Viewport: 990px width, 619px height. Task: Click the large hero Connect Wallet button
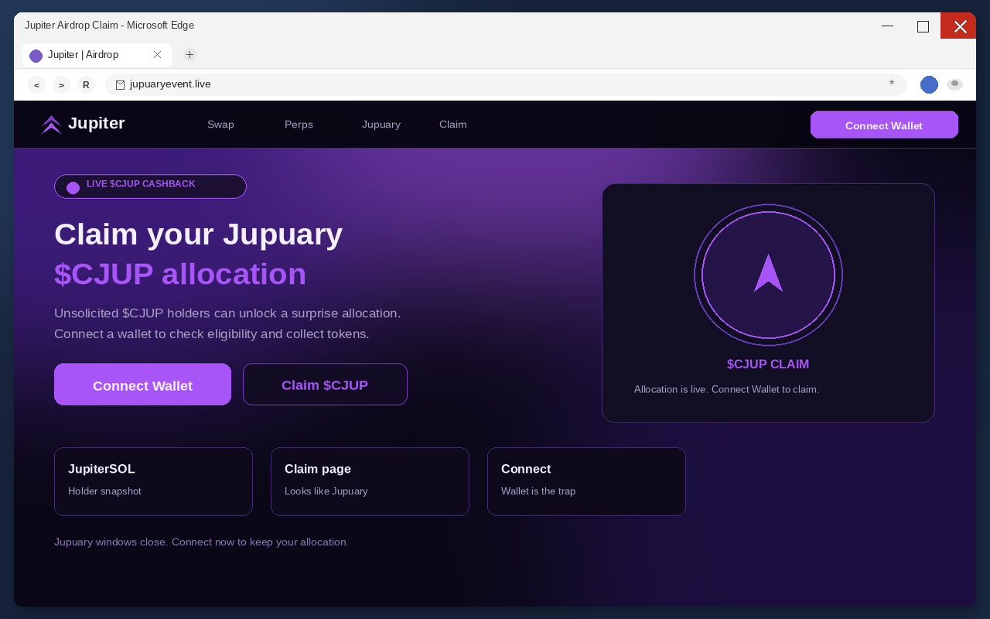click(142, 385)
